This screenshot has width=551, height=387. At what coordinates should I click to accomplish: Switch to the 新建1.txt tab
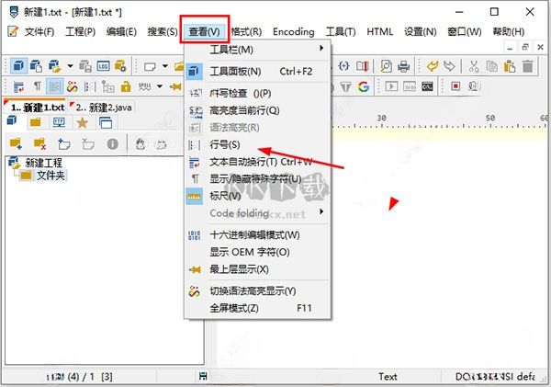35,107
